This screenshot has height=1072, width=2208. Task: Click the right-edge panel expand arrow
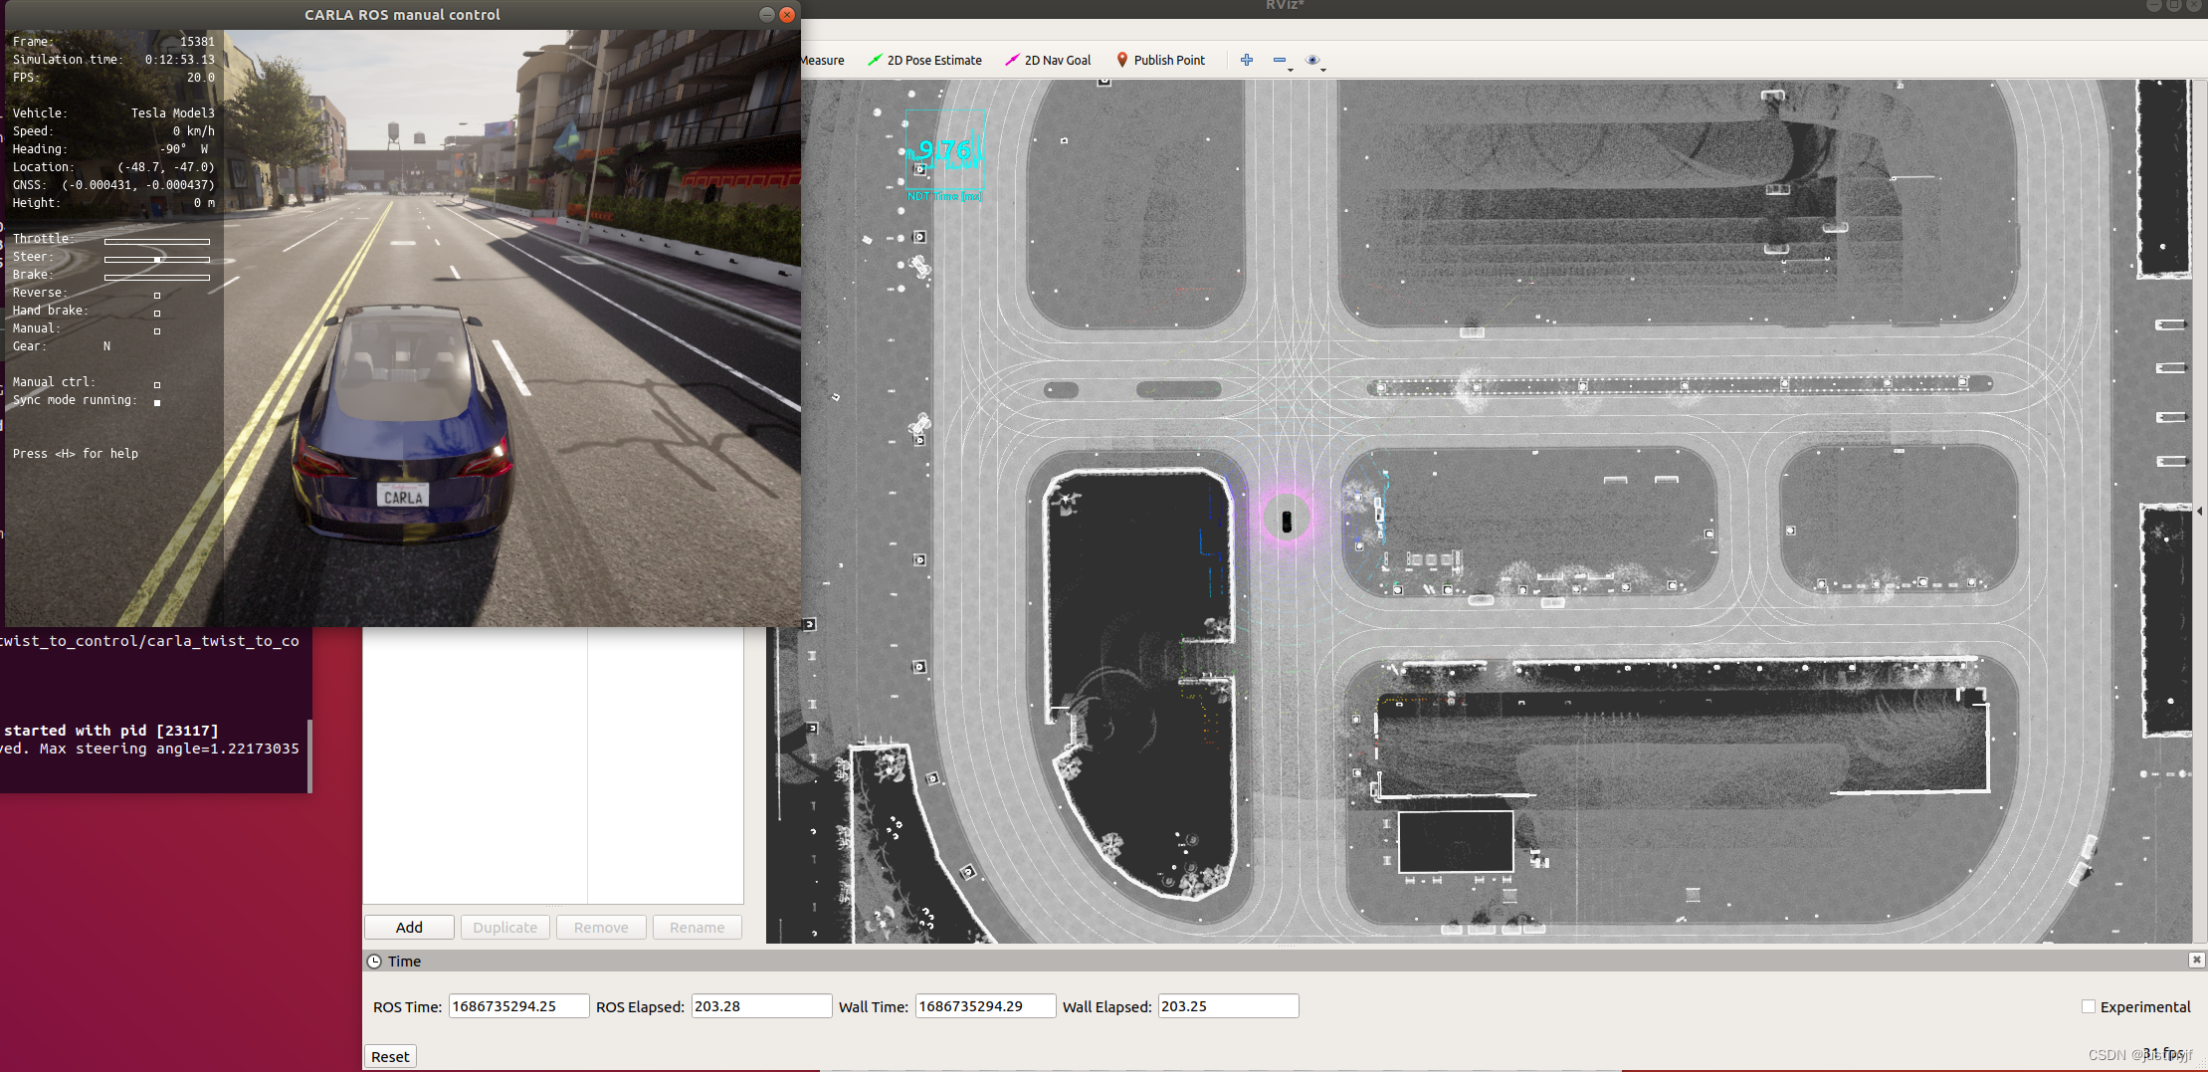tap(2199, 511)
